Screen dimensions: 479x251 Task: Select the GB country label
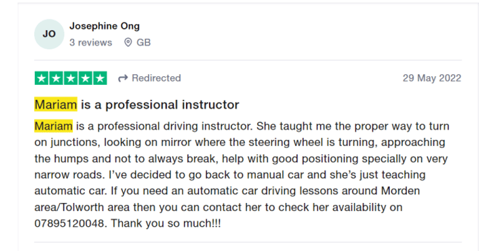click(143, 42)
